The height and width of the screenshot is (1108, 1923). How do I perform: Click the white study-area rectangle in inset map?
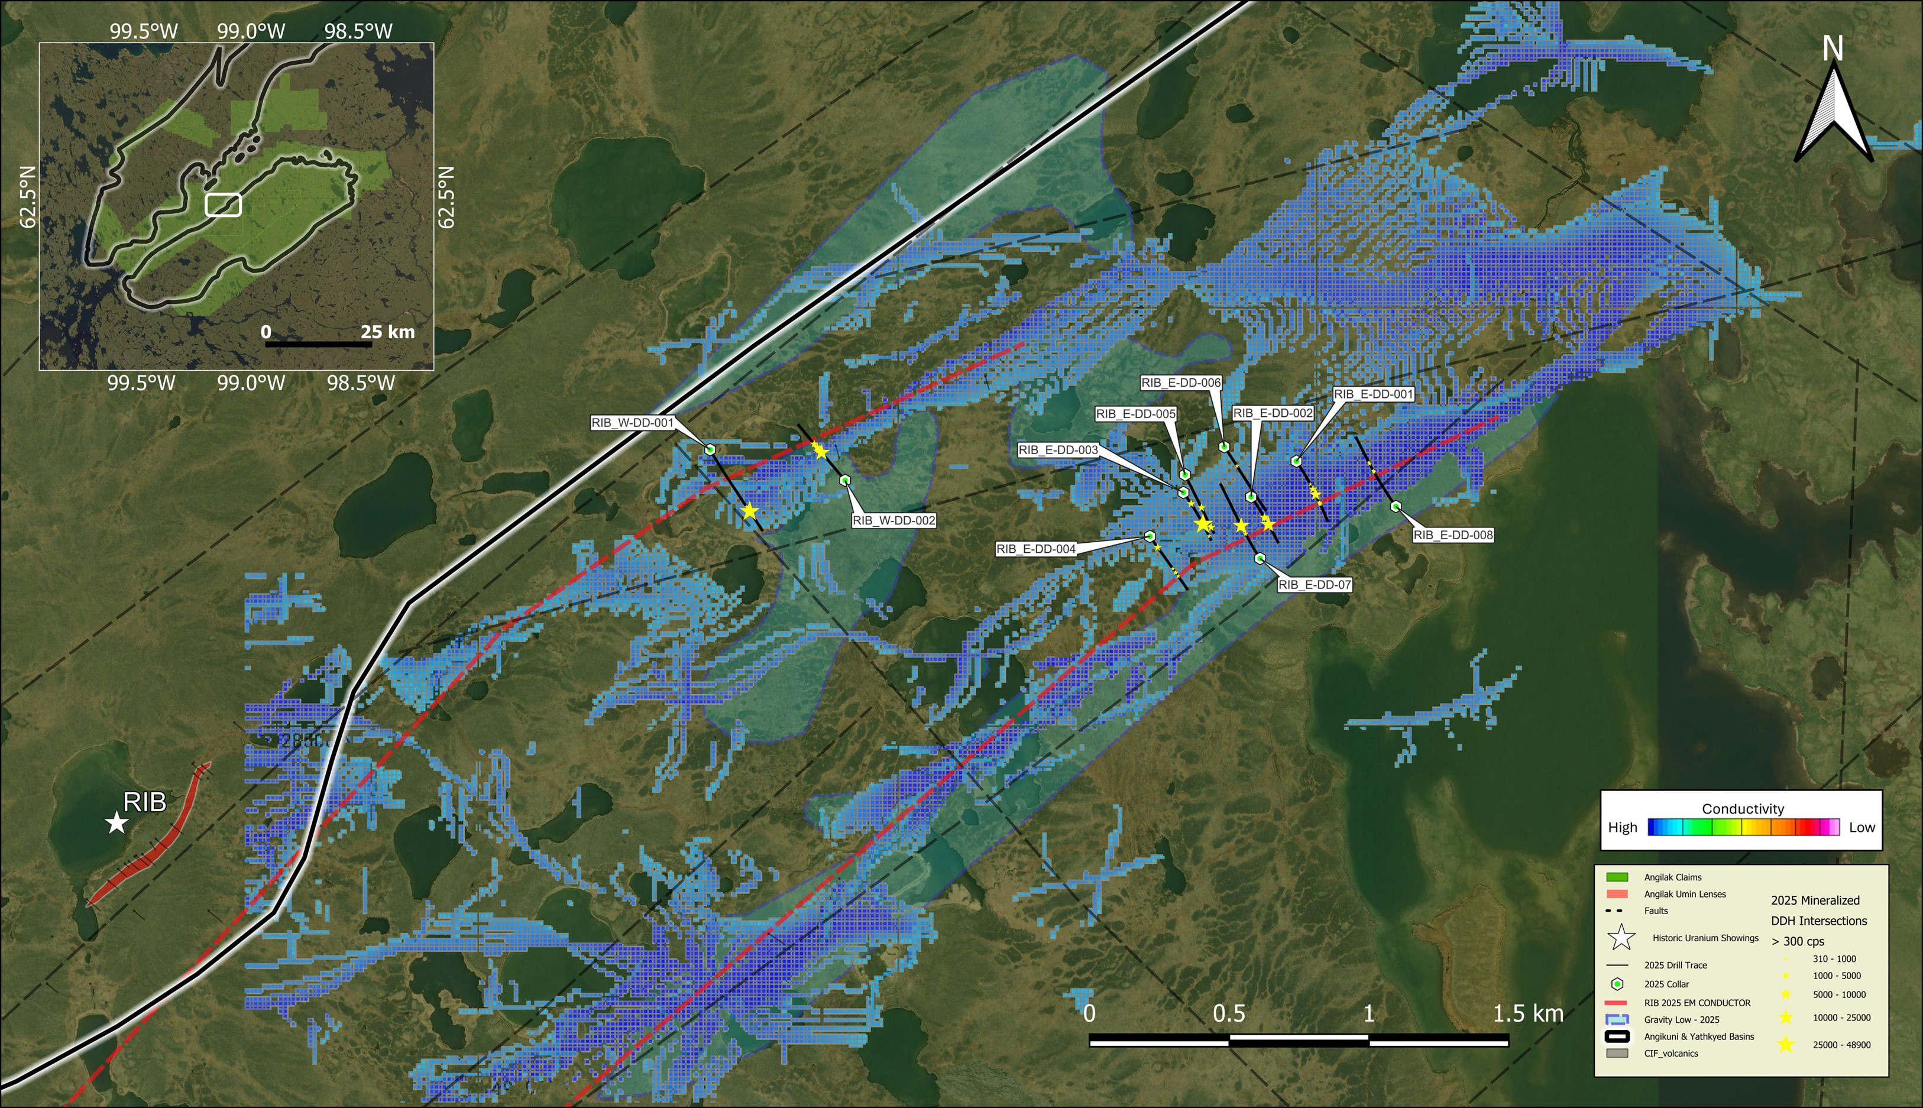click(223, 205)
